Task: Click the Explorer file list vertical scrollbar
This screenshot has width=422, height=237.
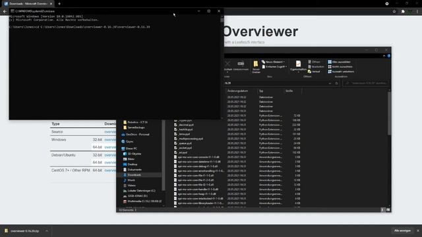Action: 389,113
